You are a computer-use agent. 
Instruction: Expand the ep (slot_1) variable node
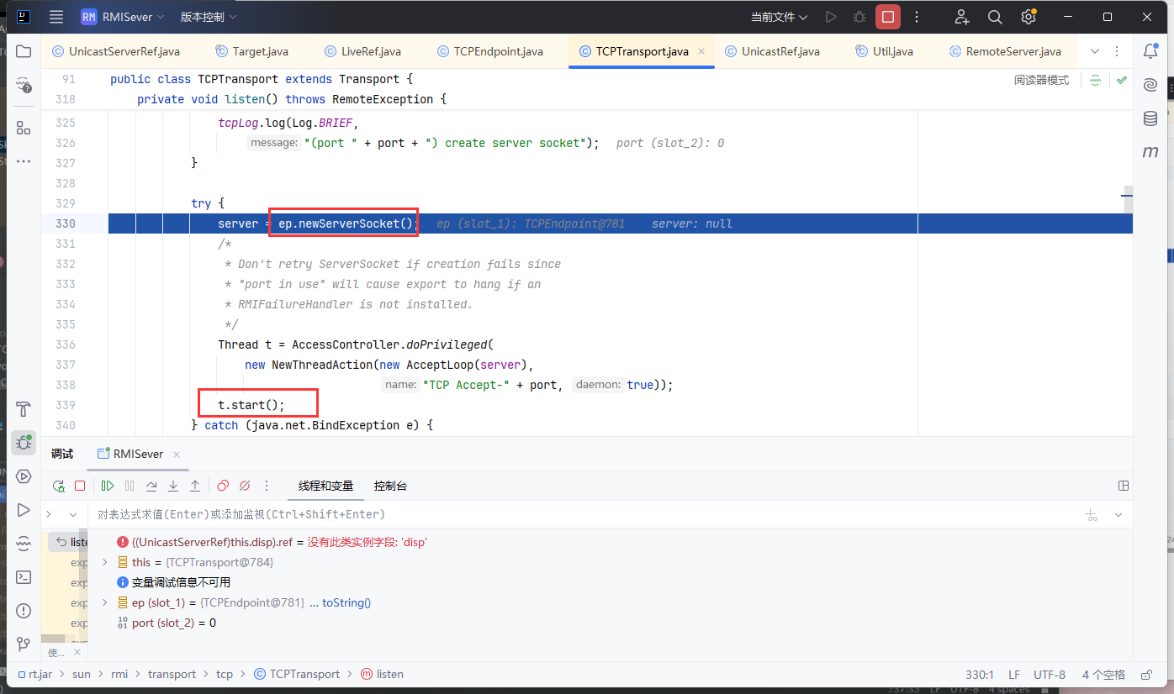(x=104, y=602)
